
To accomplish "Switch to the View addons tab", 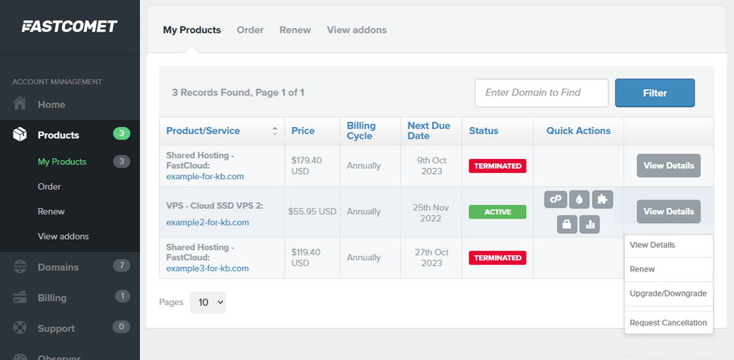I will (356, 30).
